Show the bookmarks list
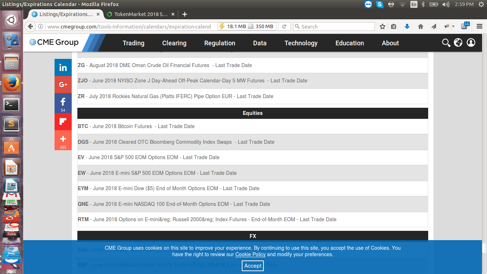The image size is (487, 274). [394, 26]
